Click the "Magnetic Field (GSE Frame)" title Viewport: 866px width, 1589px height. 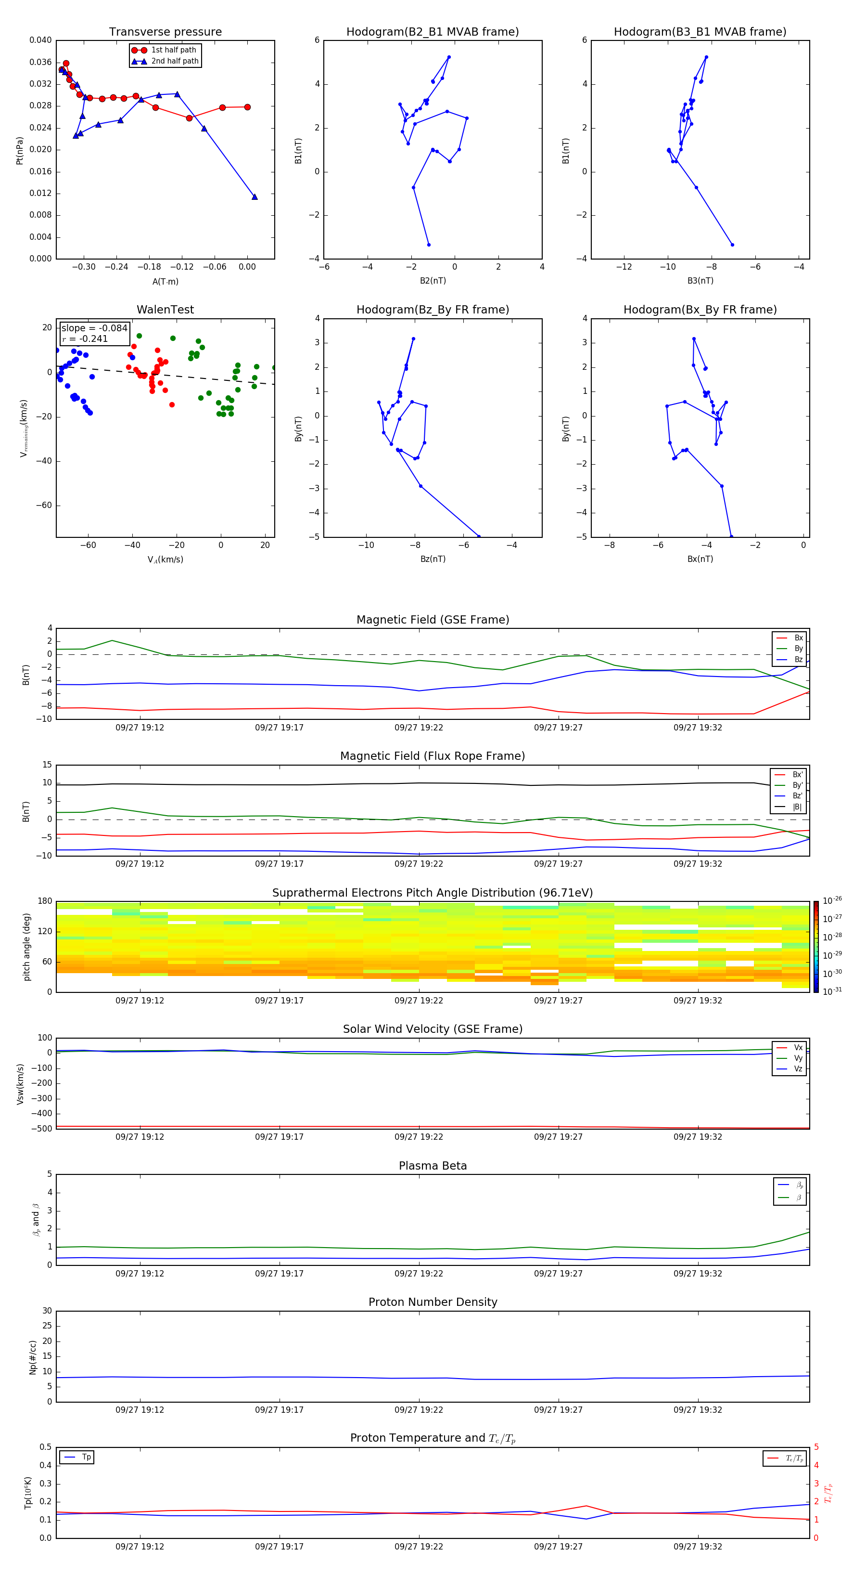[433, 620]
